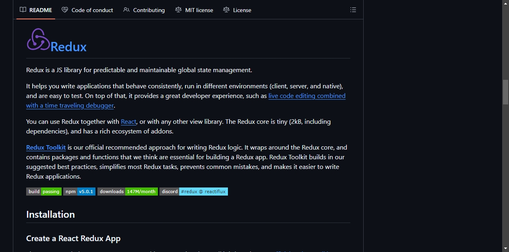Open the Contributing tab

[144, 10]
